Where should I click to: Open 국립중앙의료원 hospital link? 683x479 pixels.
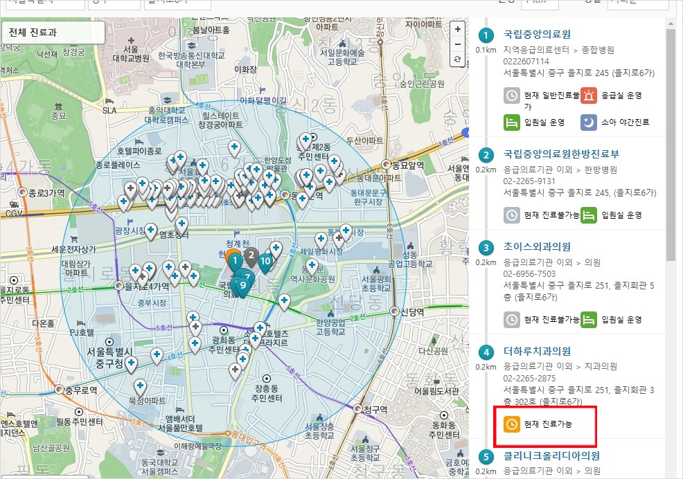pyautogui.click(x=537, y=35)
